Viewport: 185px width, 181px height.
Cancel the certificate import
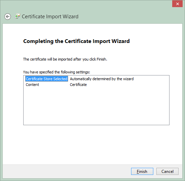167,171
